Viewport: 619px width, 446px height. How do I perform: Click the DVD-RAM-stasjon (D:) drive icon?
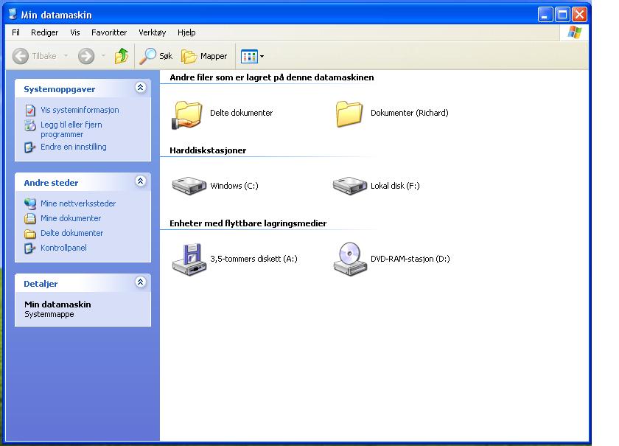349,259
